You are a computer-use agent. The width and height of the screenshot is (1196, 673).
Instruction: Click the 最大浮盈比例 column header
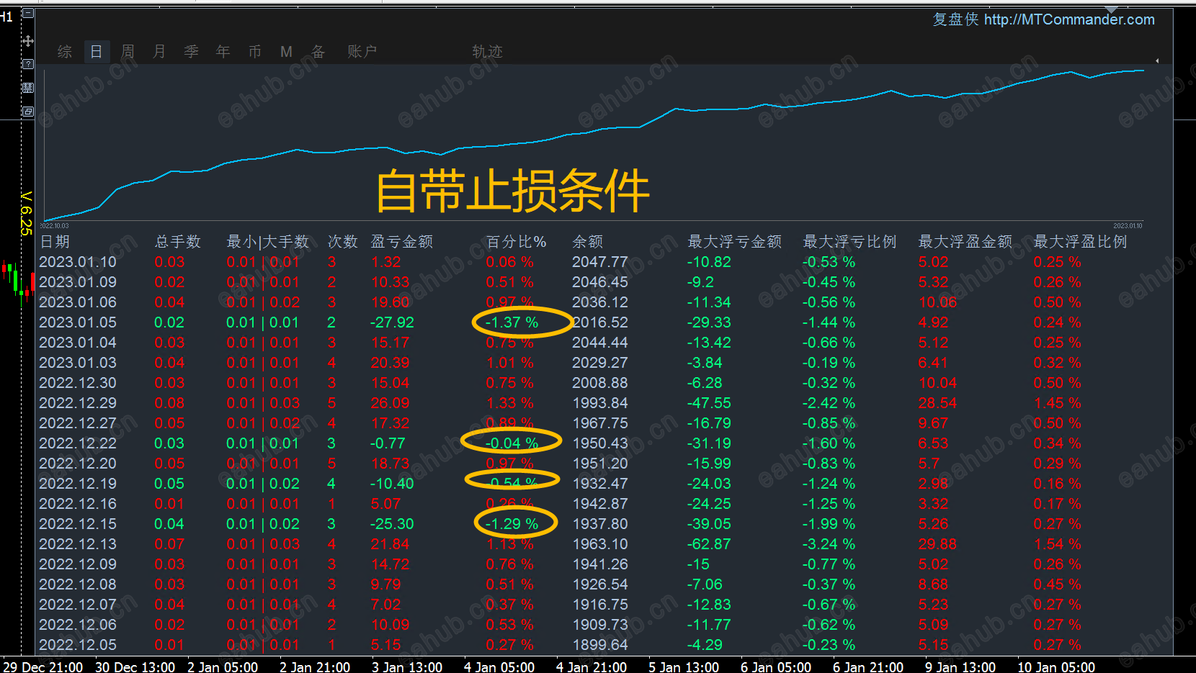point(1081,242)
